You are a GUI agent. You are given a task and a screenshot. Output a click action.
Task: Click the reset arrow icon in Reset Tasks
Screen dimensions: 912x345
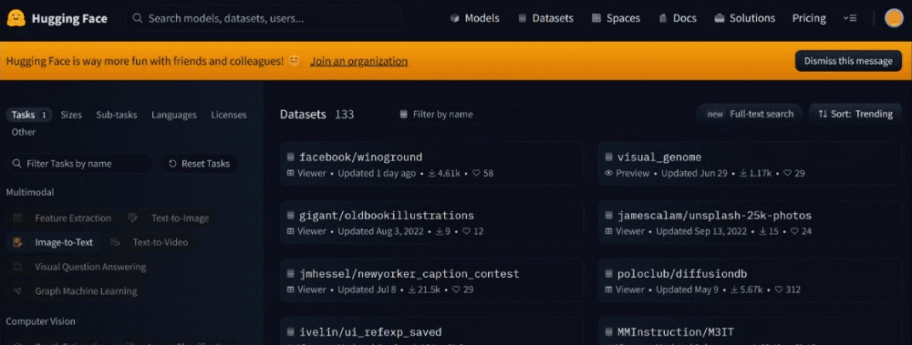172,164
